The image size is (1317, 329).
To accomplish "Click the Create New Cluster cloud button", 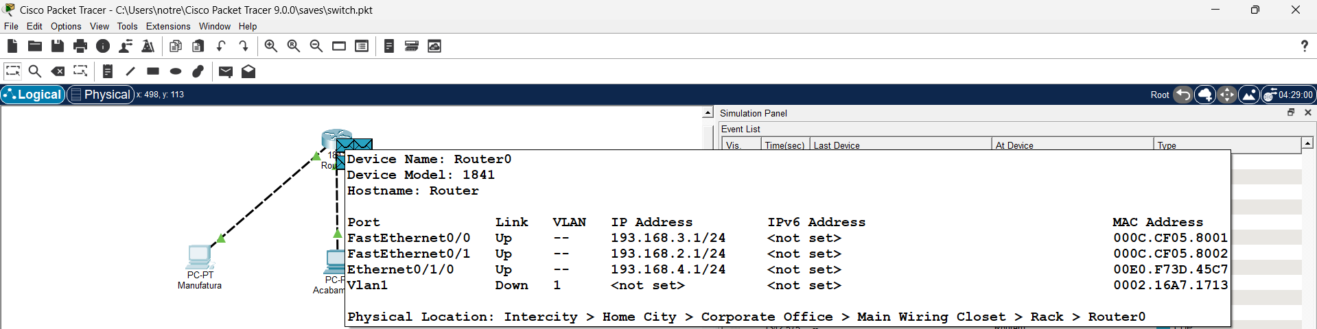I will [1205, 95].
